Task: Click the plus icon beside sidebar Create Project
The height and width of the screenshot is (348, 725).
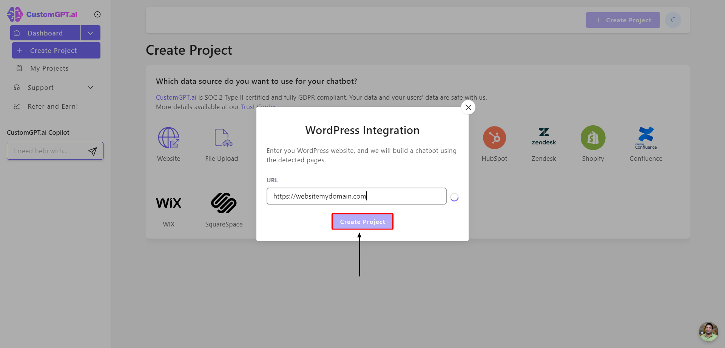Action: pos(20,50)
